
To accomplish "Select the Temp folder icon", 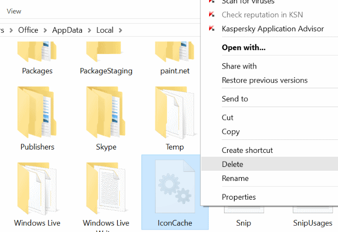I will click(x=175, y=112).
